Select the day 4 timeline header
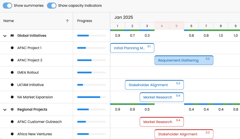 pyautogui.click(x=162, y=26)
